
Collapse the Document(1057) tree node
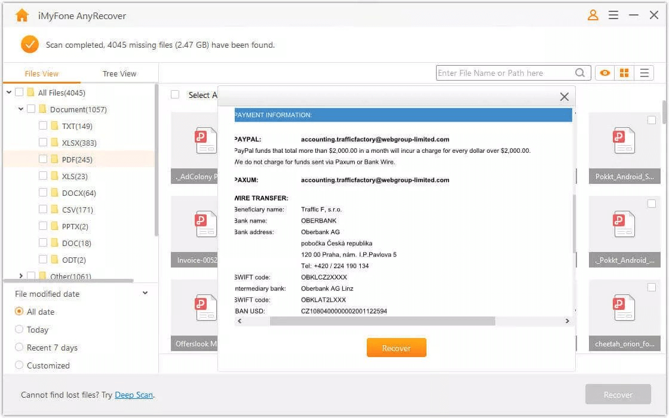coord(21,109)
